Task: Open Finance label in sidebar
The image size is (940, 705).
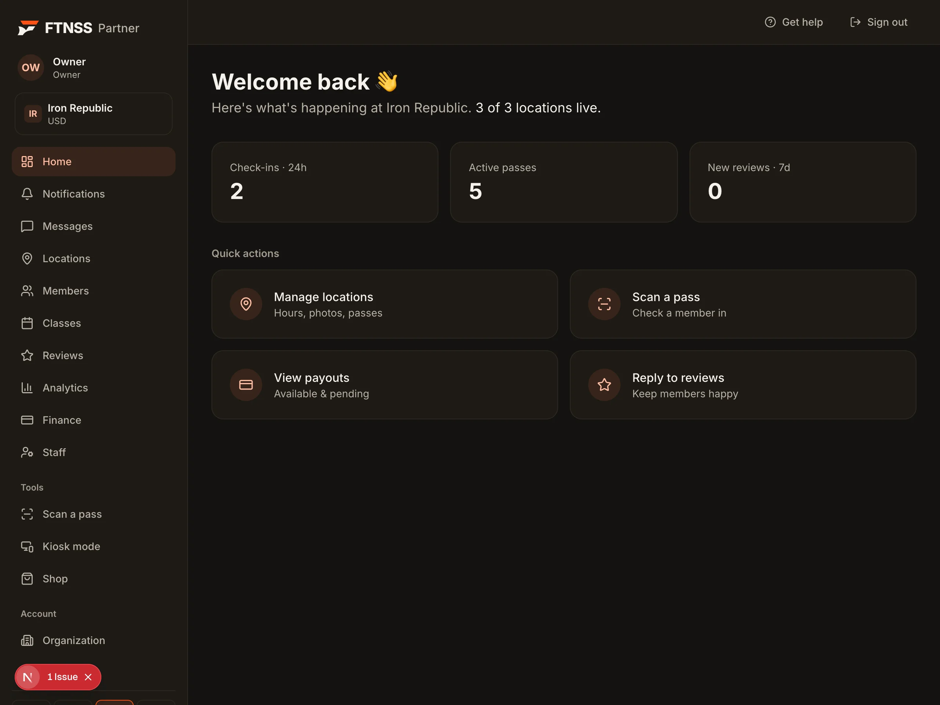Action: [x=62, y=420]
